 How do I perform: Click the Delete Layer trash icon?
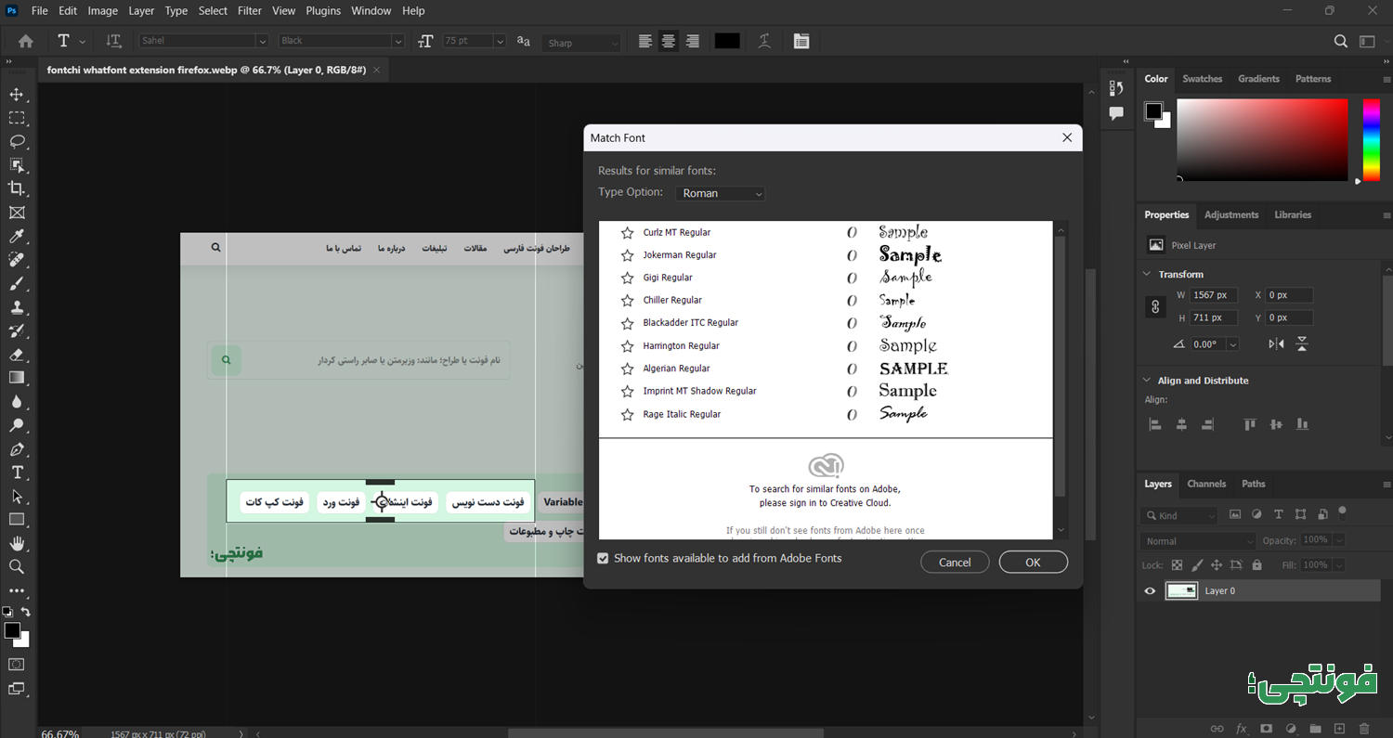(1364, 729)
